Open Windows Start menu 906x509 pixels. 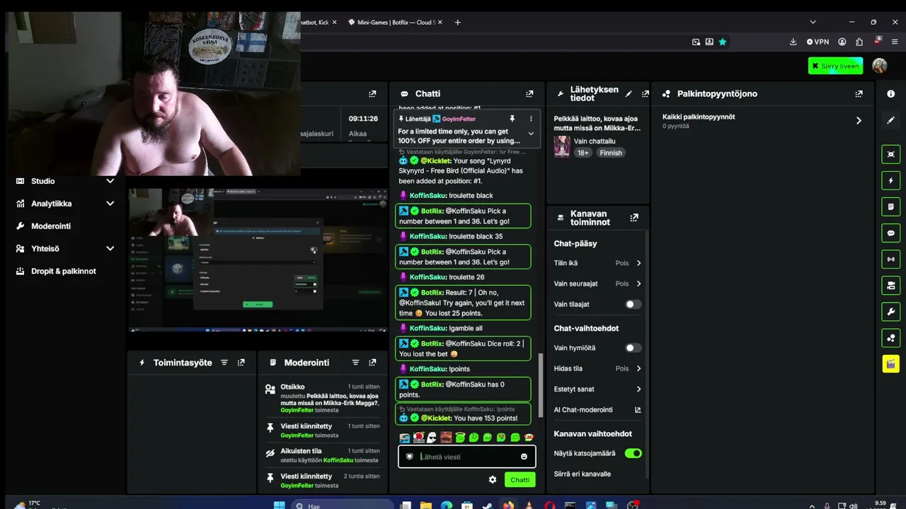[279, 505]
